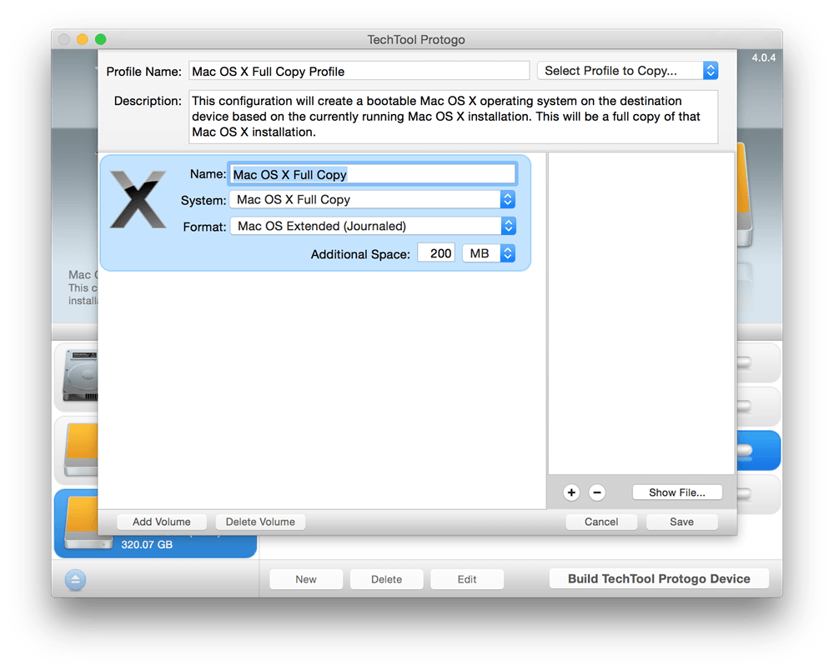834x670 pixels.
Task: Click Delete Volume button
Action: [x=260, y=522]
